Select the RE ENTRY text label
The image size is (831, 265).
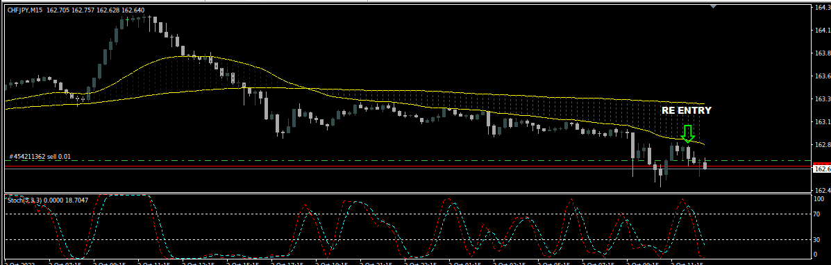(687, 111)
